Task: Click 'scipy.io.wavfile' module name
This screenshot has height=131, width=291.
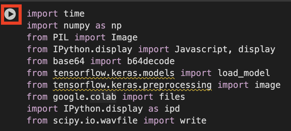Action: [x=95, y=120]
